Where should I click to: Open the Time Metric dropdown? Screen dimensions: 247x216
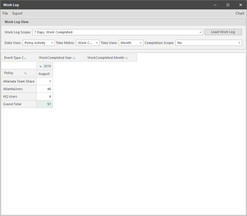(x=97, y=43)
